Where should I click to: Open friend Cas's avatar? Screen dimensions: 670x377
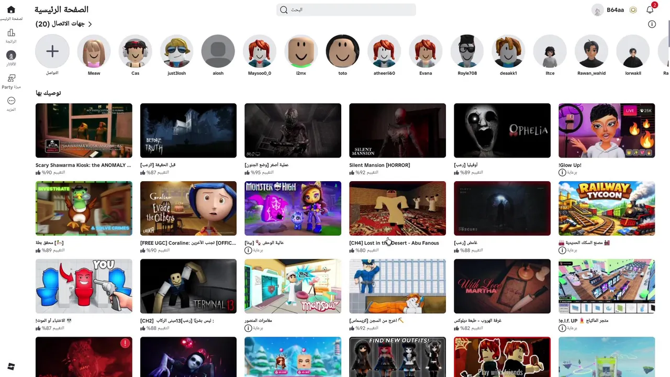135,51
